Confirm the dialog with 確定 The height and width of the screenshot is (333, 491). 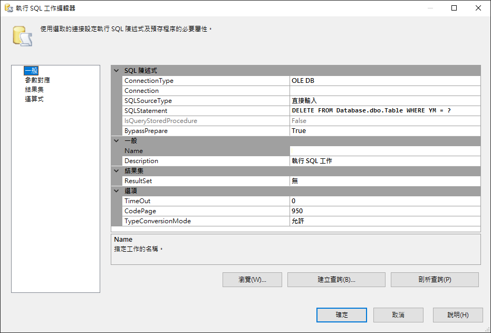[342, 315]
